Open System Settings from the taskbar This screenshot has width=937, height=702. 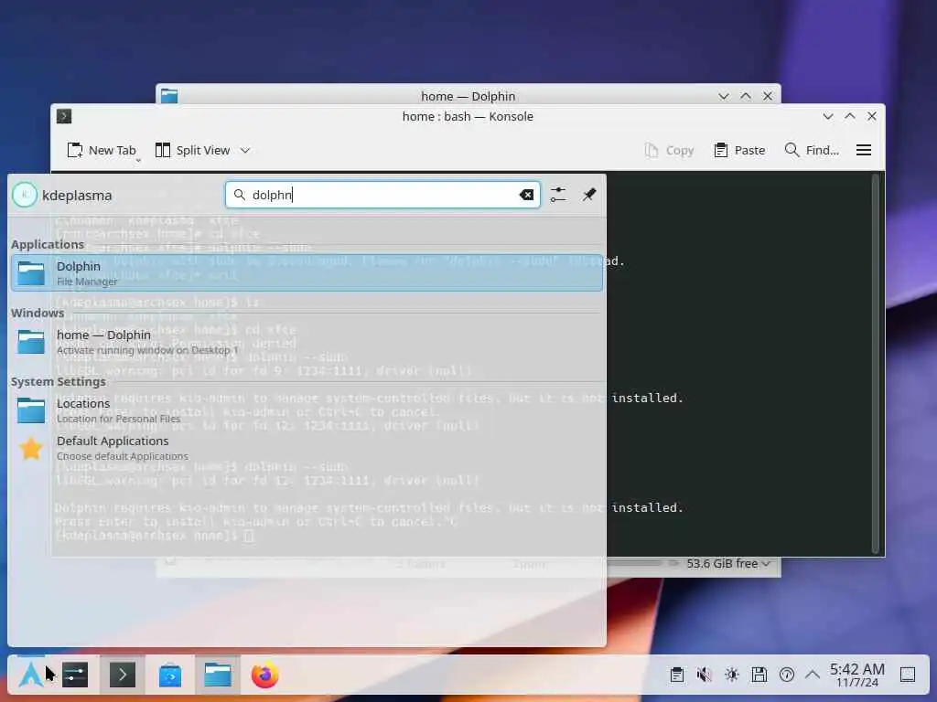75,675
